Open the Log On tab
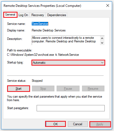 (x=23, y=15)
